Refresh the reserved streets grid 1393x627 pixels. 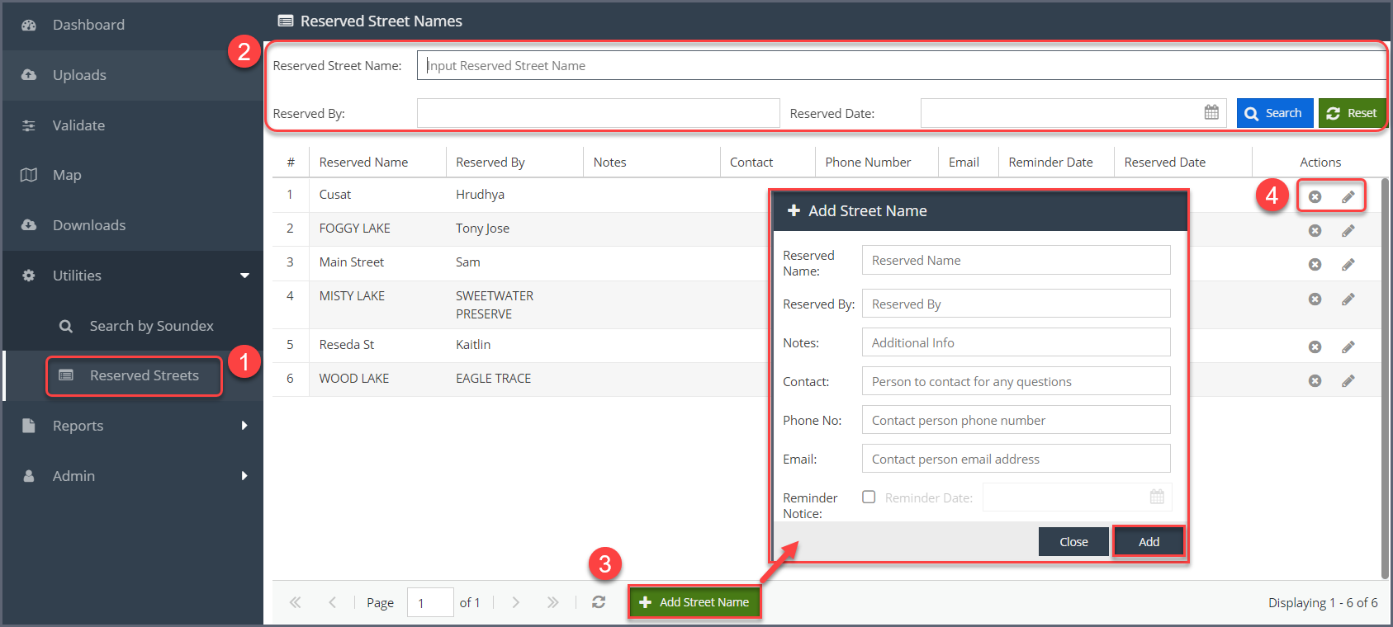coord(599,602)
